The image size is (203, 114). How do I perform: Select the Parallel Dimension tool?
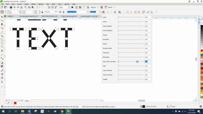2,55
